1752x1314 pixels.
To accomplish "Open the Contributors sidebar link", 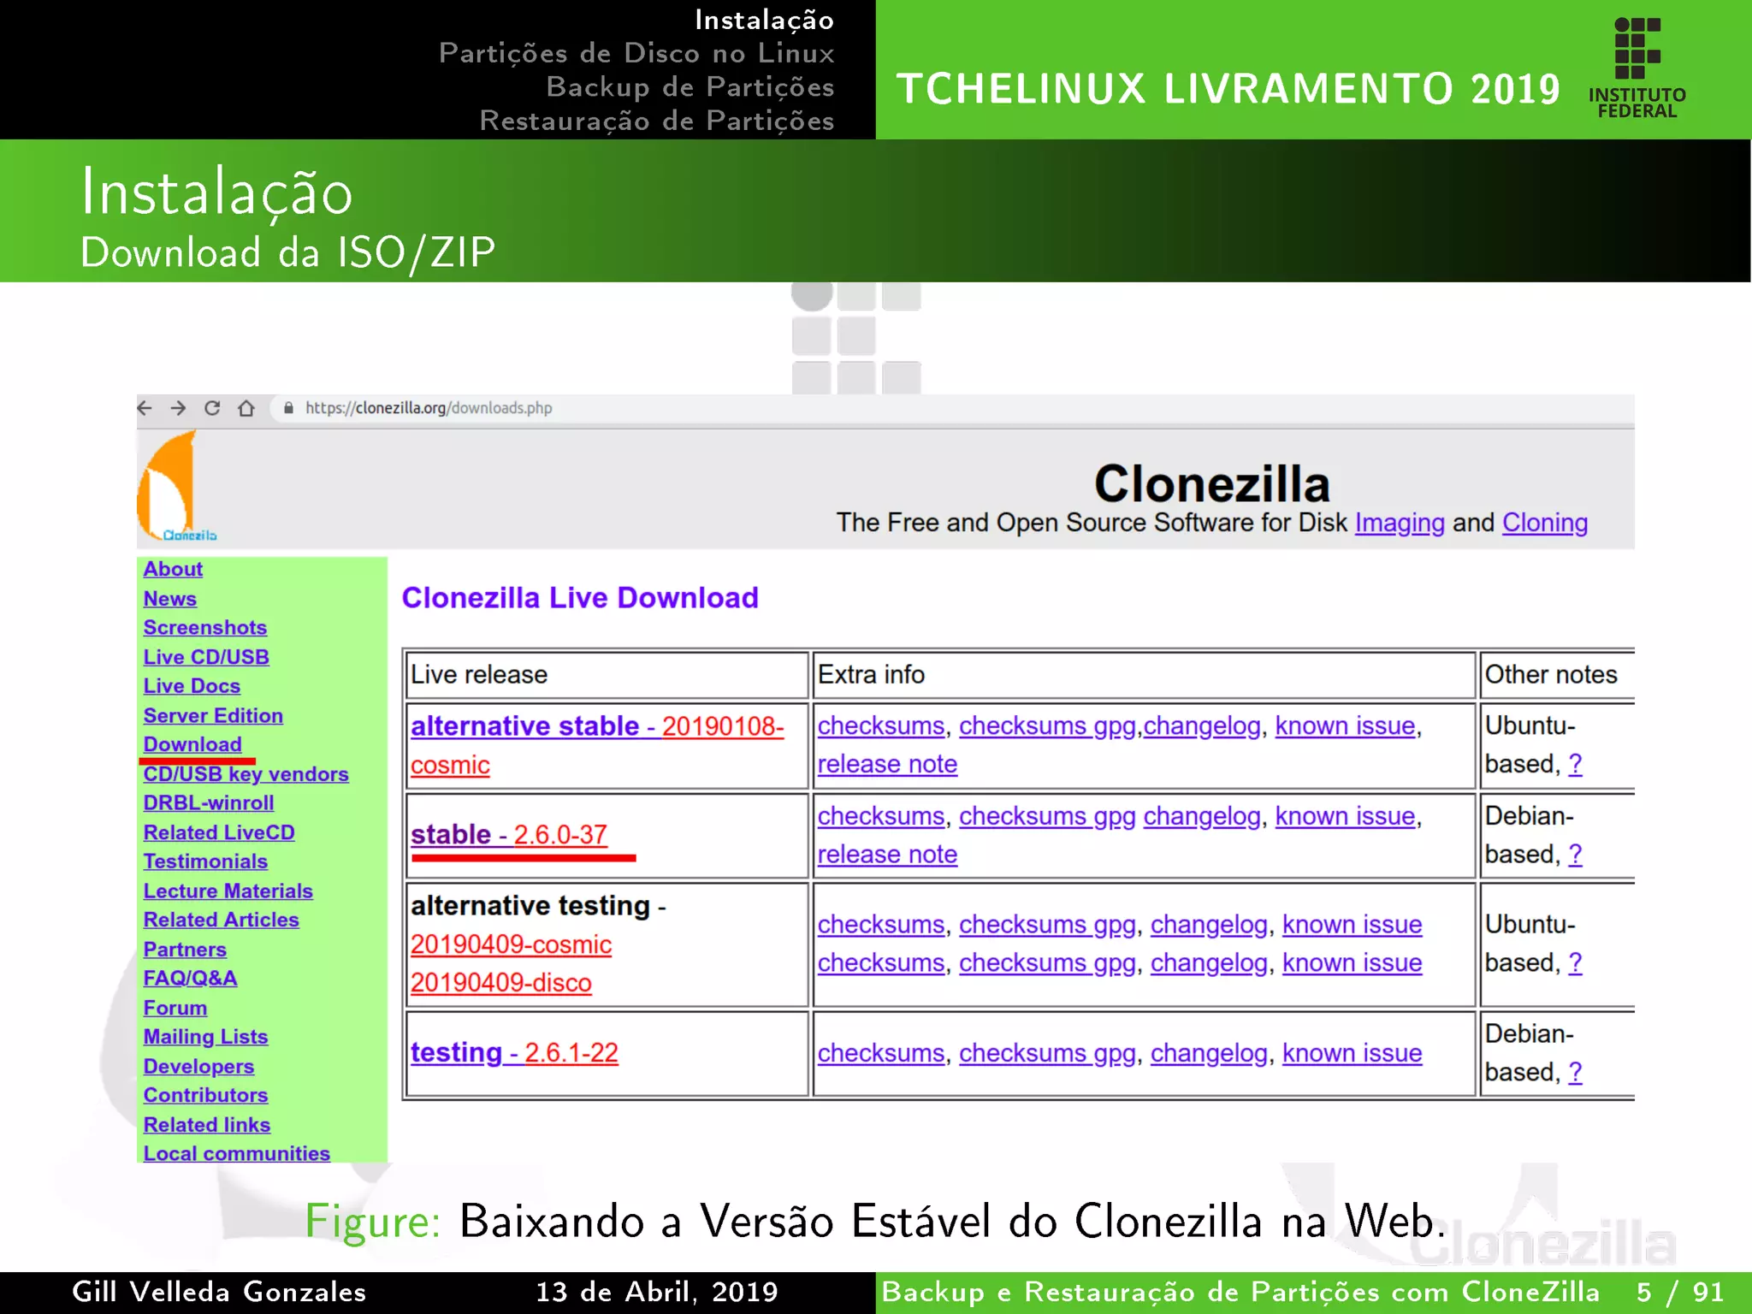I will tap(205, 1095).
